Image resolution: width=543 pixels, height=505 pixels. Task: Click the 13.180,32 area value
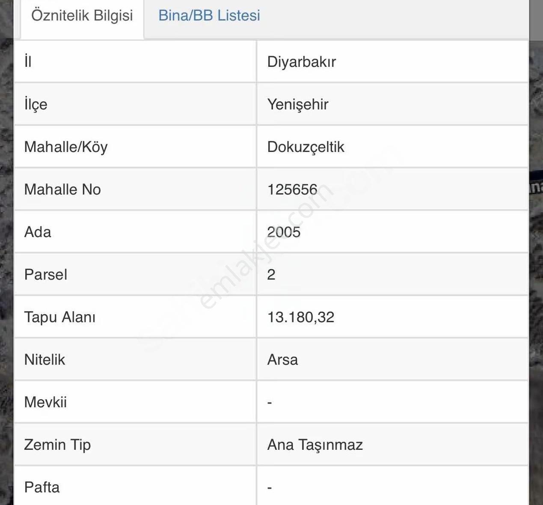(301, 317)
